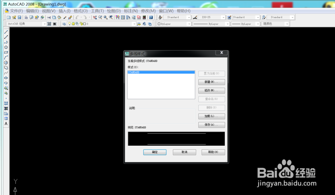This screenshot has width=335, height=195.
Task: Select the Polygon tool
Action: [6, 47]
